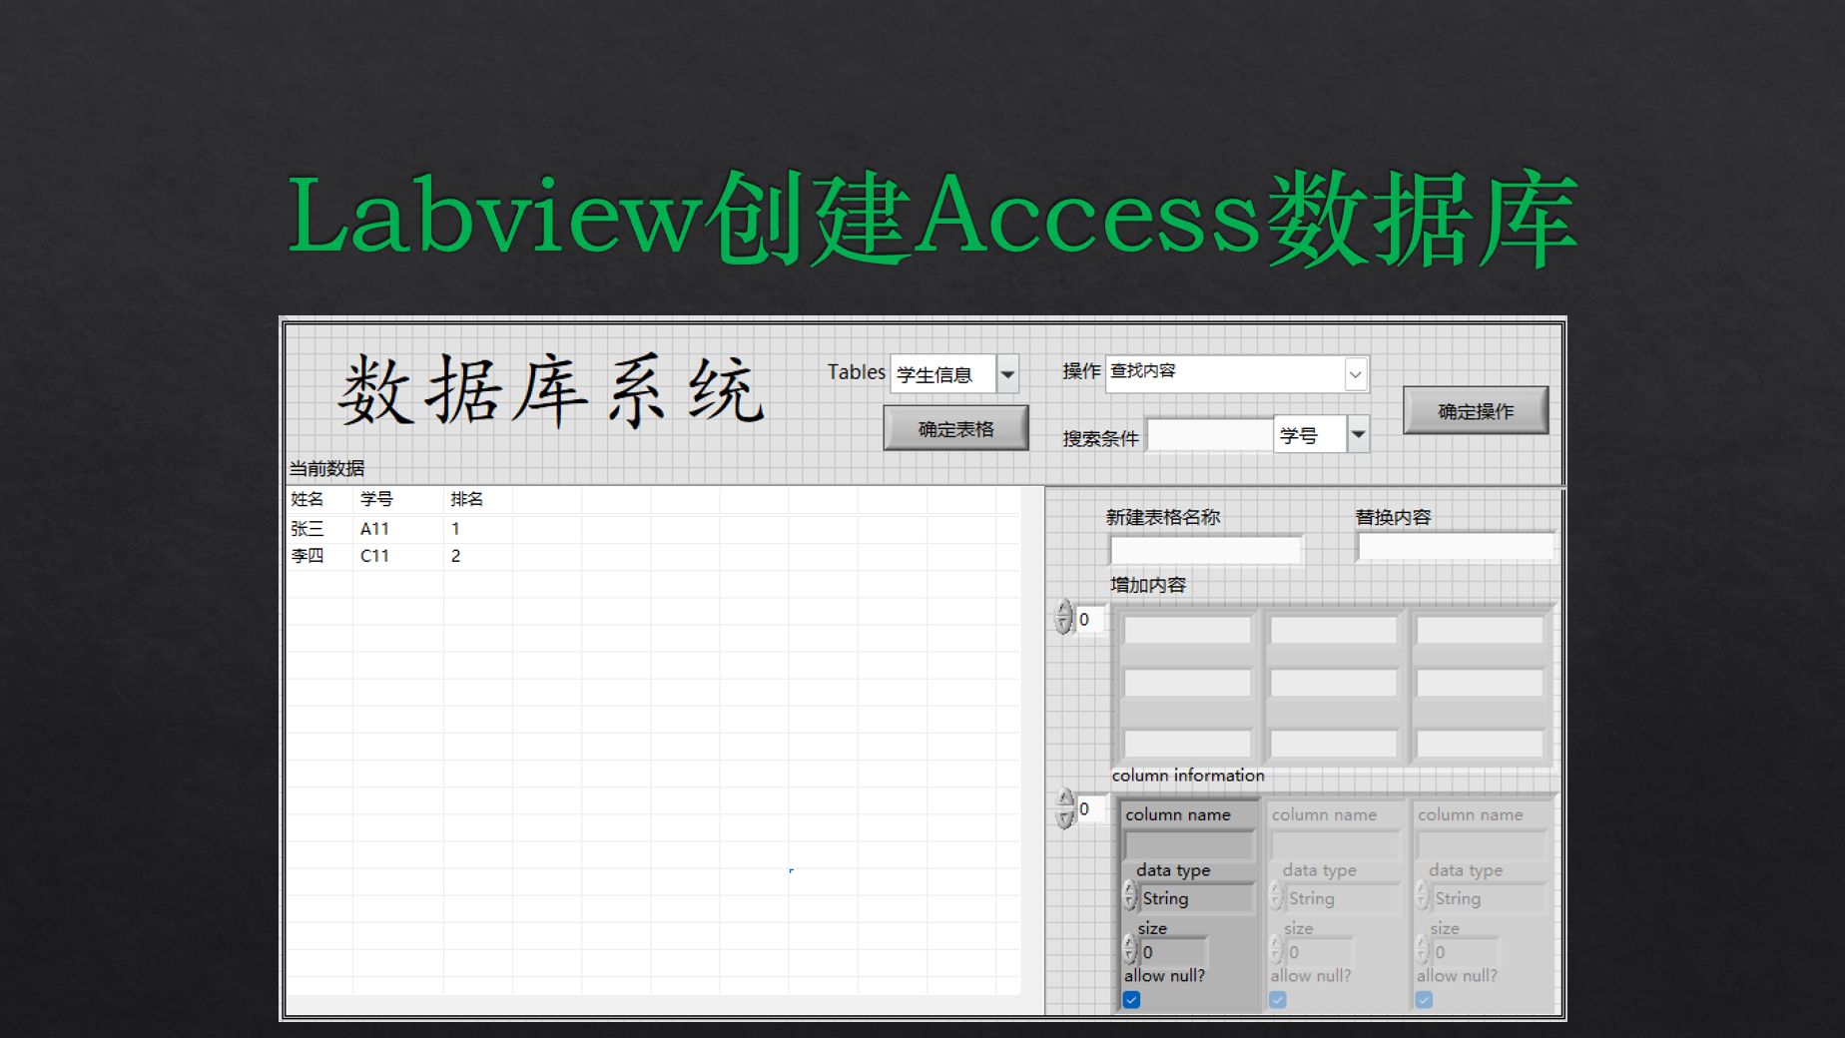1845x1038 pixels.
Task: Select the rank cell 1 in 张三 row
Action: point(455,529)
